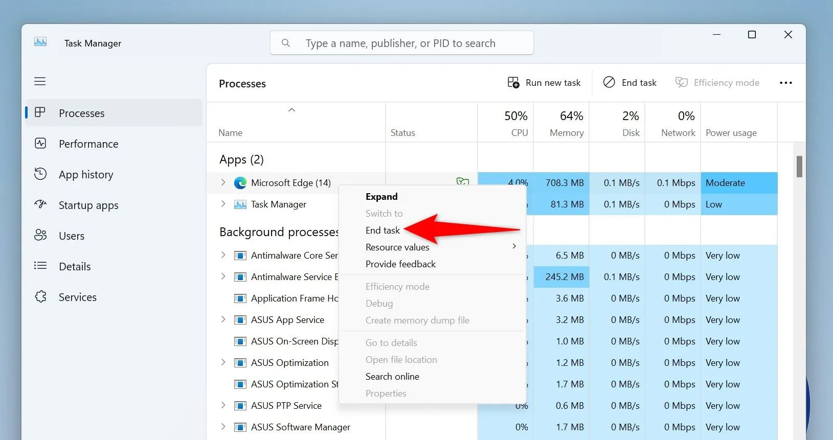Click the Run new task icon
Screen dimensions: 833x440
tap(513, 82)
